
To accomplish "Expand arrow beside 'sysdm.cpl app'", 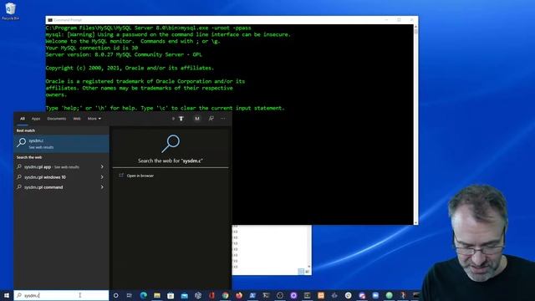I will (x=102, y=167).
